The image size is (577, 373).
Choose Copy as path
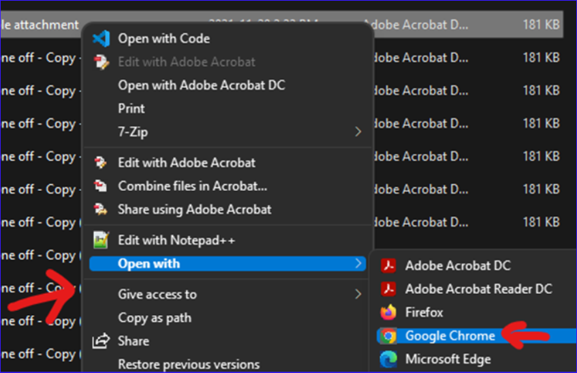click(155, 318)
